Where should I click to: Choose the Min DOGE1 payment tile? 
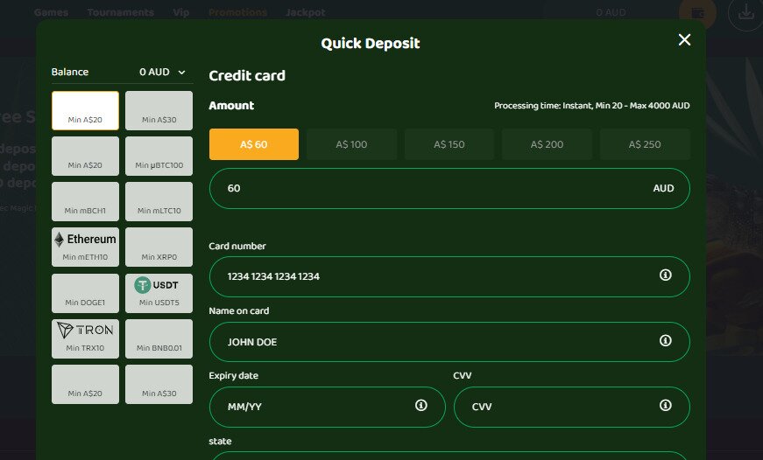click(85, 293)
